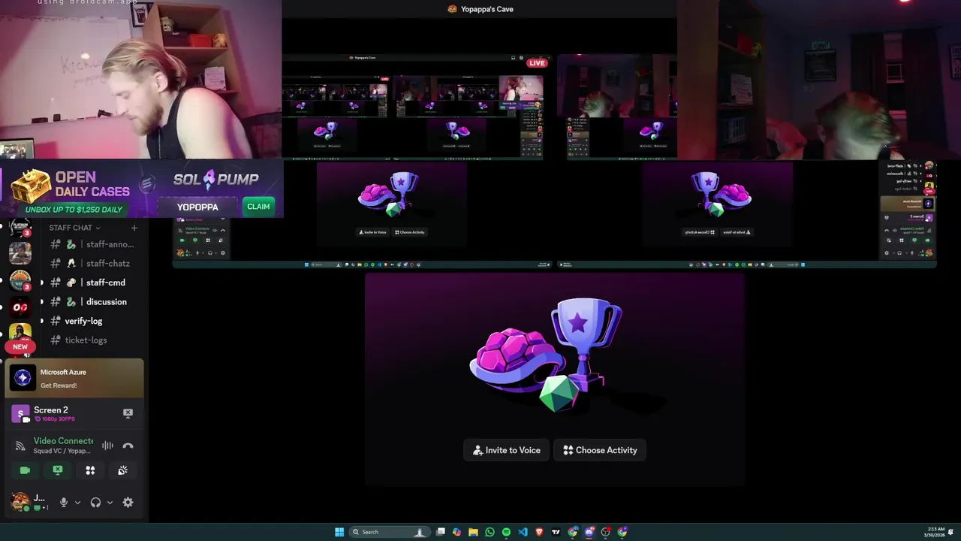This screenshot has height=541, width=961.
Task: Click the Video Connected status text
Action: pos(63,441)
